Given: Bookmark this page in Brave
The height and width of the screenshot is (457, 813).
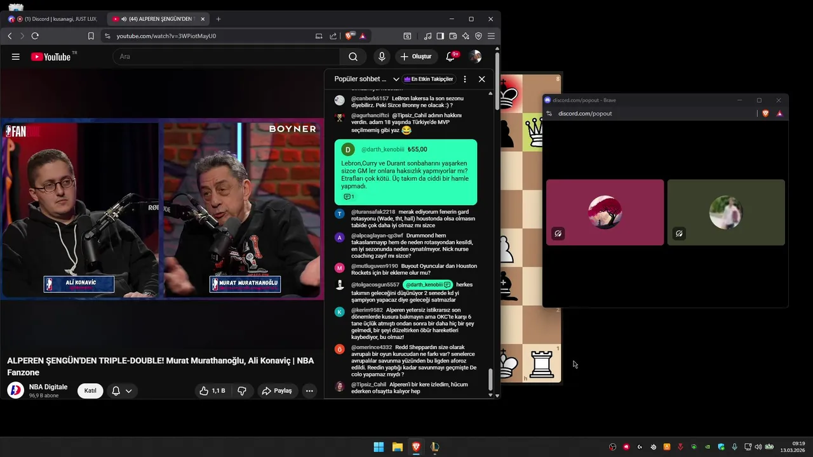Looking at the screenshot, I should point(91,36).
